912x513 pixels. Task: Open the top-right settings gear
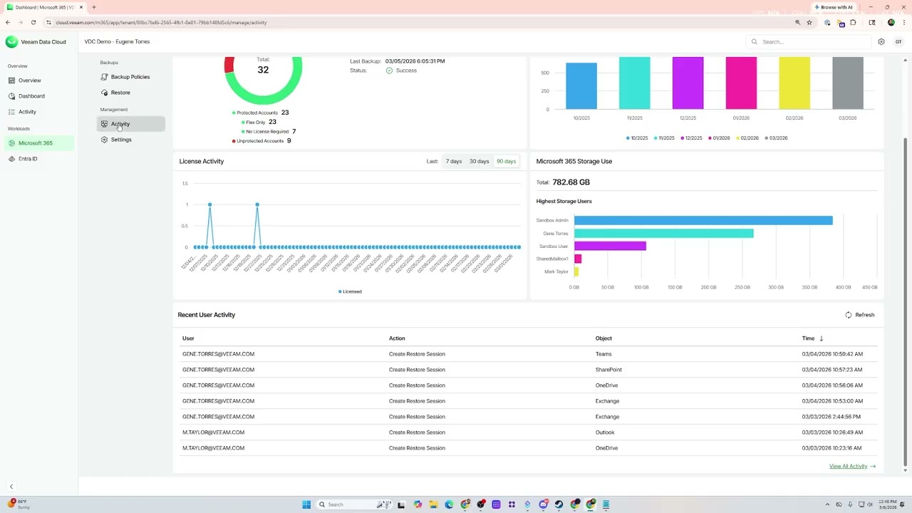(881, 42)
